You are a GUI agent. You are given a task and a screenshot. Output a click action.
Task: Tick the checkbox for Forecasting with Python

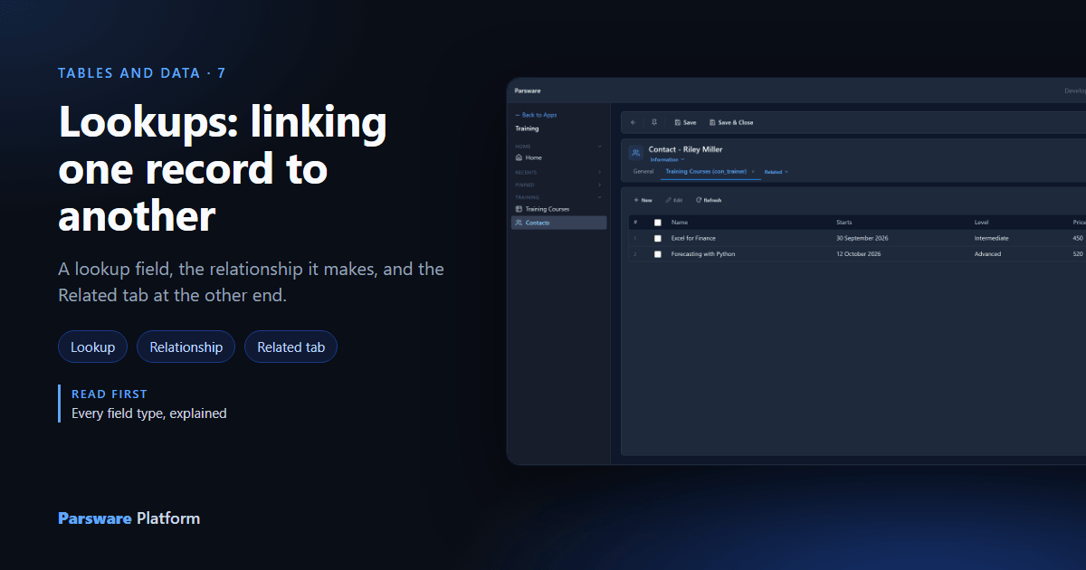[658, 254]
